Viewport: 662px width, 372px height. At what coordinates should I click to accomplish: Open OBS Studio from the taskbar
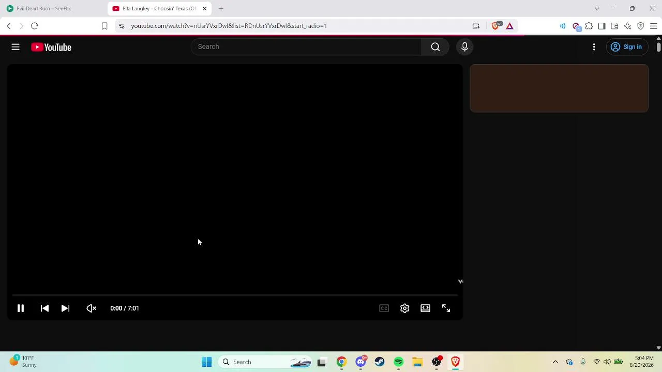(x=437, y=362)
